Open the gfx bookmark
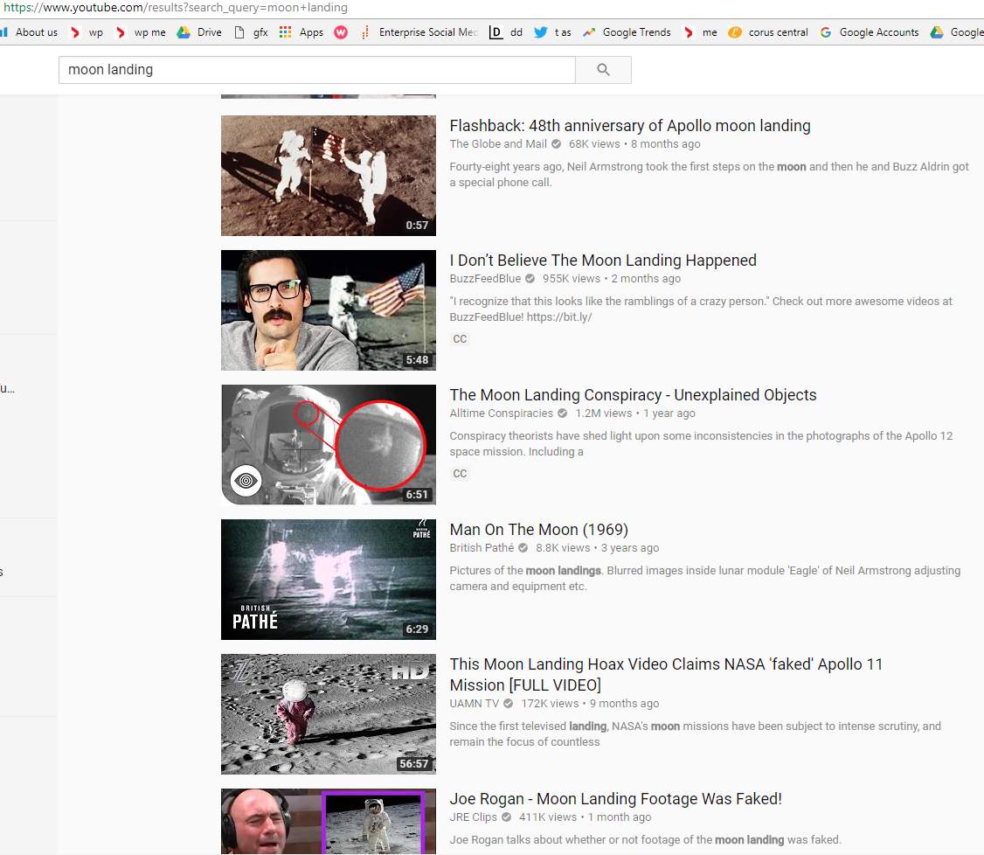984x855 pixels. click(251, 32)
